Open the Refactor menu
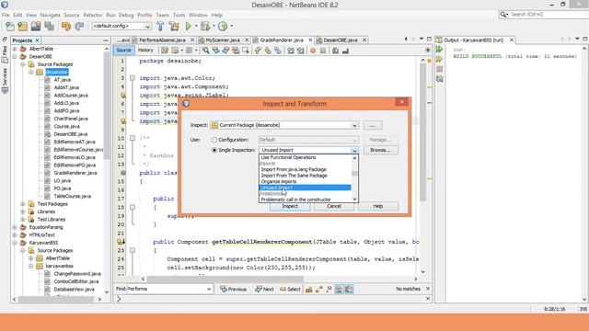Image resolution: width=589 pixels, height=331 pixels. 92,15
